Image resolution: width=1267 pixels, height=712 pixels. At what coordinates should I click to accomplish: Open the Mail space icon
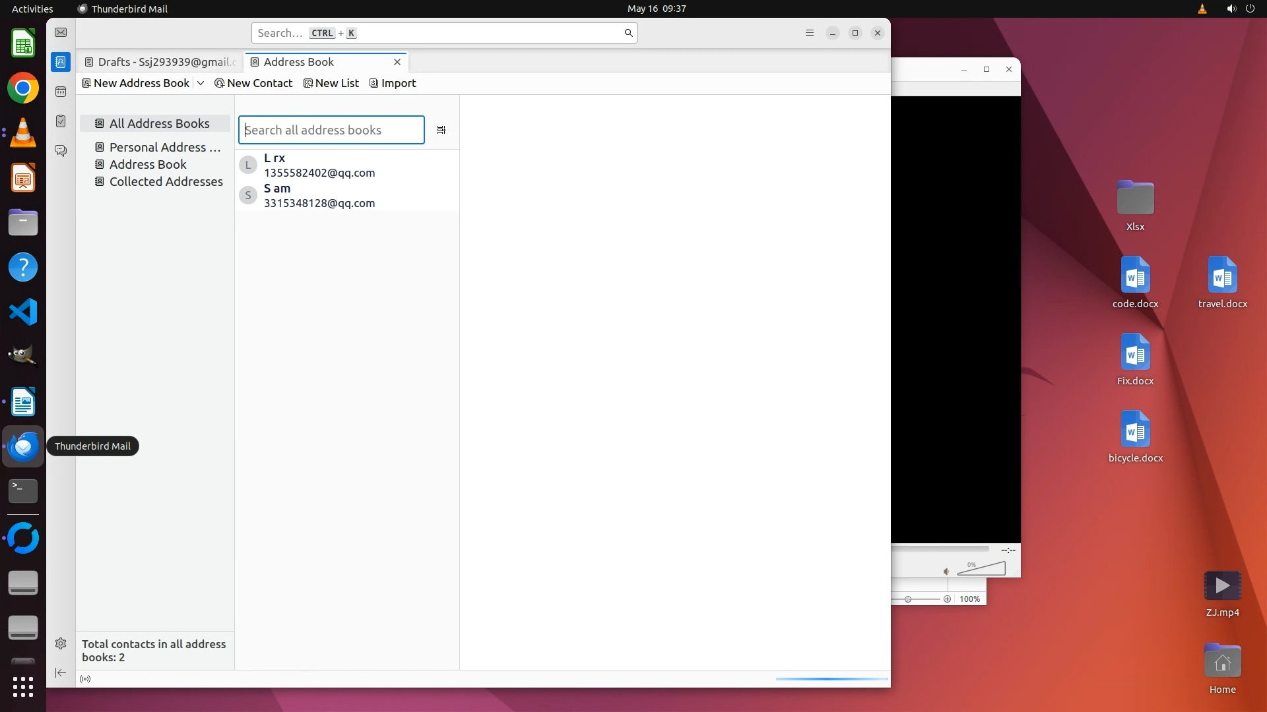(61, 32)
